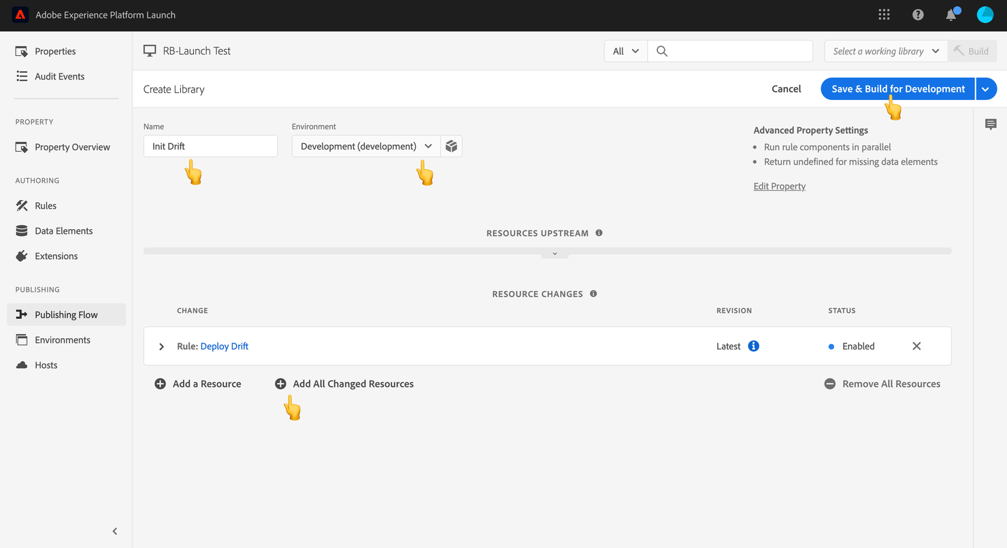This screenshot has height=548, width=1007.
Task: Click the search magnifier icon
Action: 662,51
